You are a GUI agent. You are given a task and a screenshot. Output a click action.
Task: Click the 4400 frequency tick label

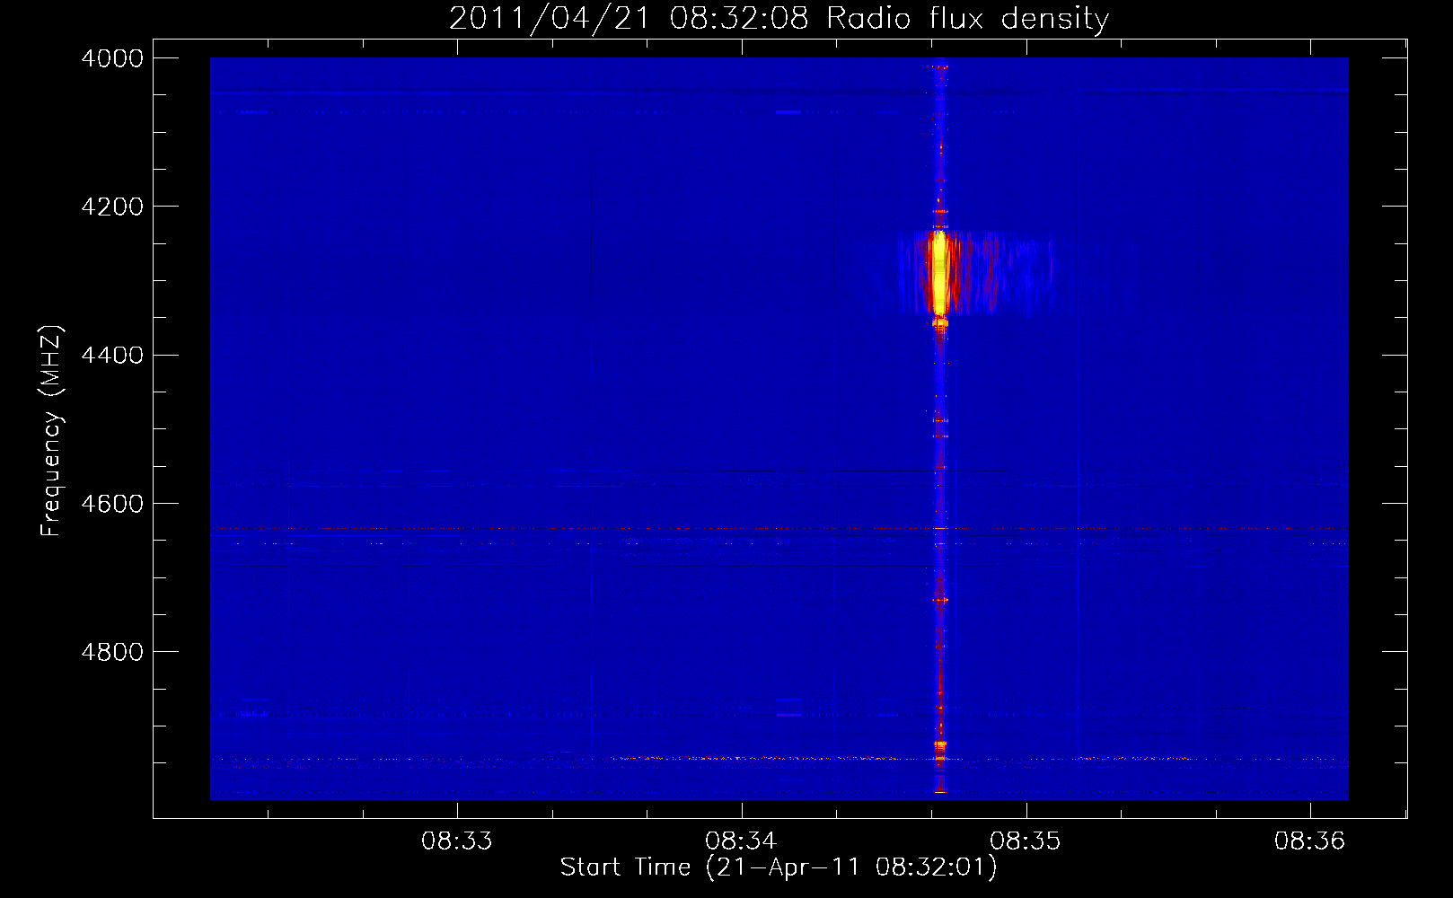112,356
